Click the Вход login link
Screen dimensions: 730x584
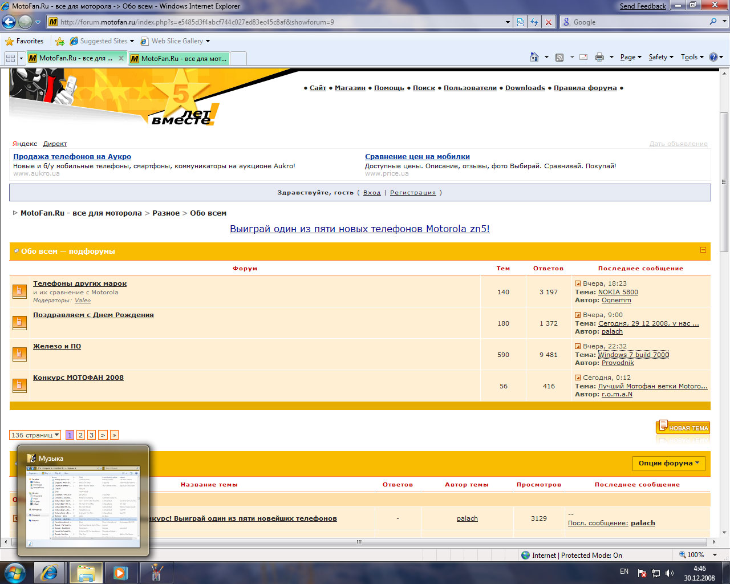pos(372,193)
